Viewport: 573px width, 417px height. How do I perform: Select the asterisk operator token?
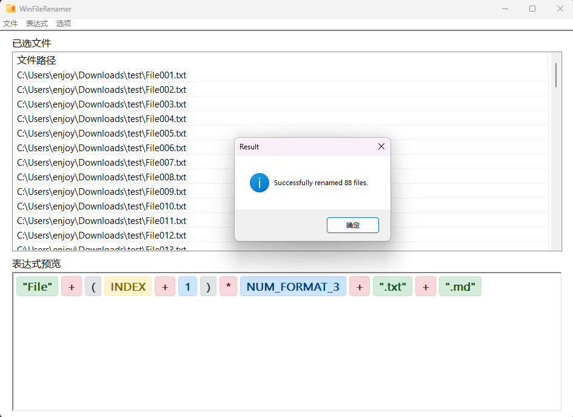point(229,286)
